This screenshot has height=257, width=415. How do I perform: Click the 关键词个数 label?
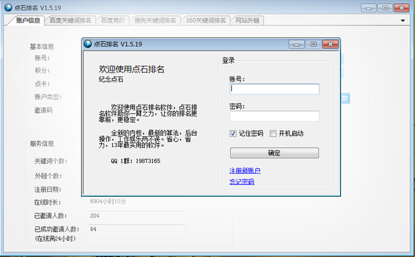coord(51,161)
